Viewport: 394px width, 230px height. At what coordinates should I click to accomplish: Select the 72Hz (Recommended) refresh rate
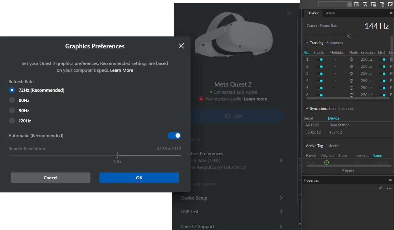[x=12, y=90]
